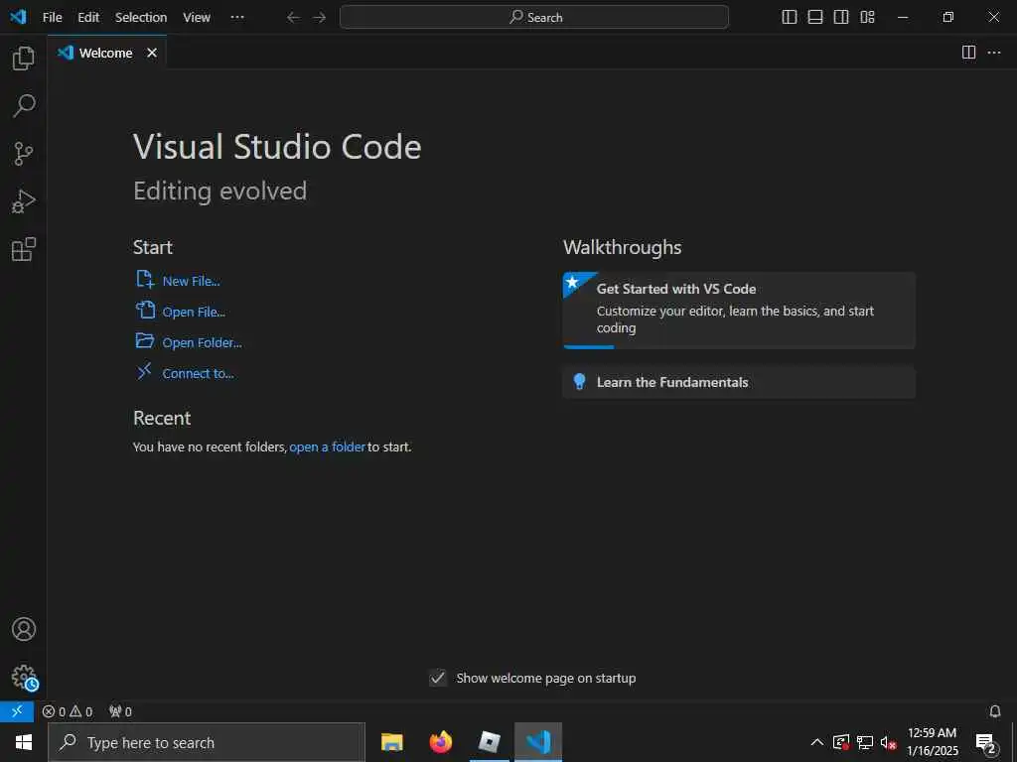Click the muted volume tray icon
Viewport: 1017px width, 762px height.
click(889, 742)
